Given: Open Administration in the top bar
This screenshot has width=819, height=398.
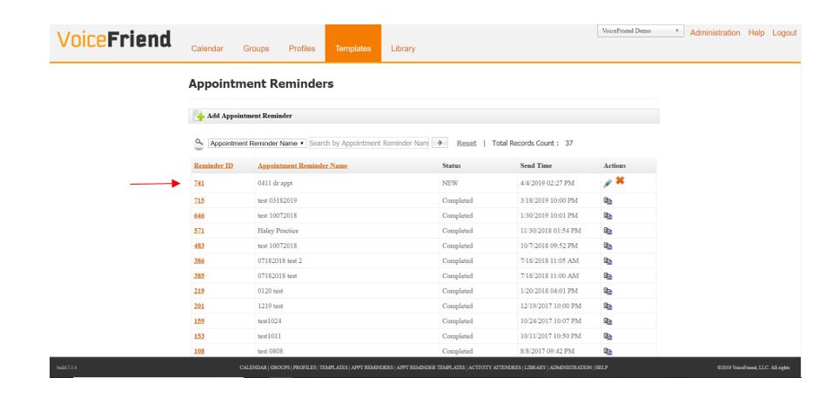Looking at the screenshot, I should [x=715, y=33].
